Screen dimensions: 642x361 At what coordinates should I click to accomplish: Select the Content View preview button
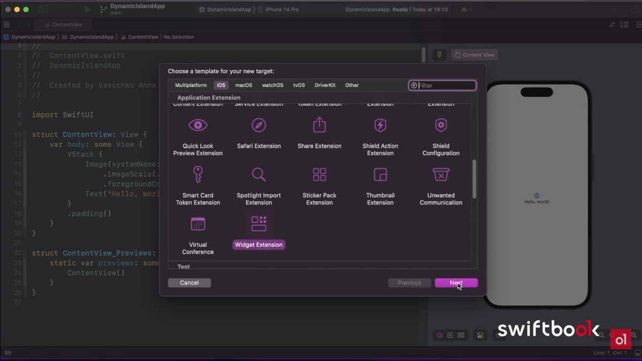coord(475,55)
